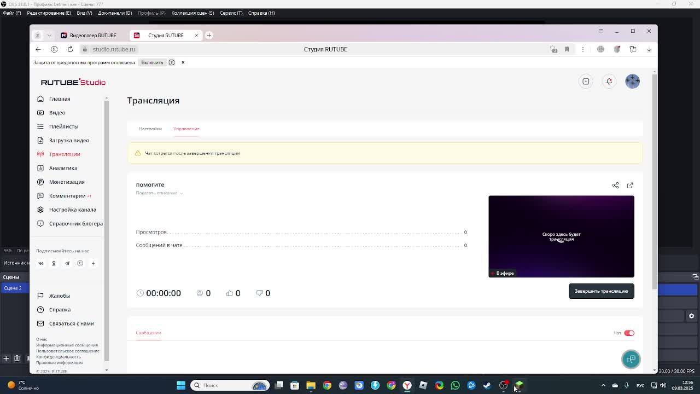This screenshot has height=394, width=700.
Task: Expand Показать описание
Action: [x=159, y=193]
